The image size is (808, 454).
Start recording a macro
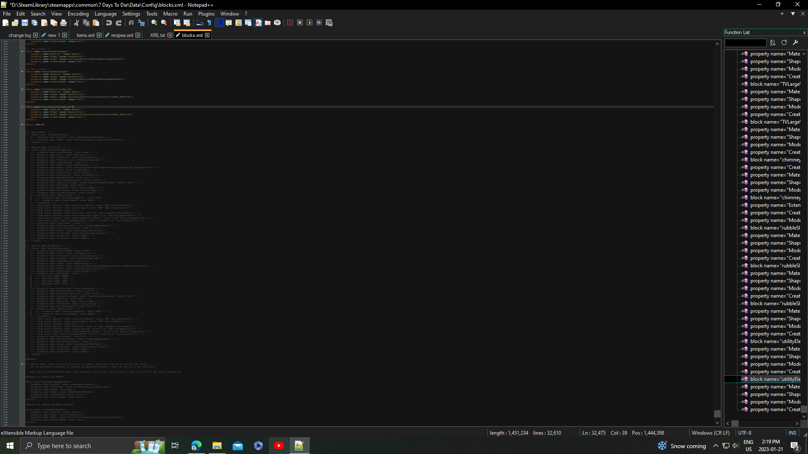pos(290,23)
